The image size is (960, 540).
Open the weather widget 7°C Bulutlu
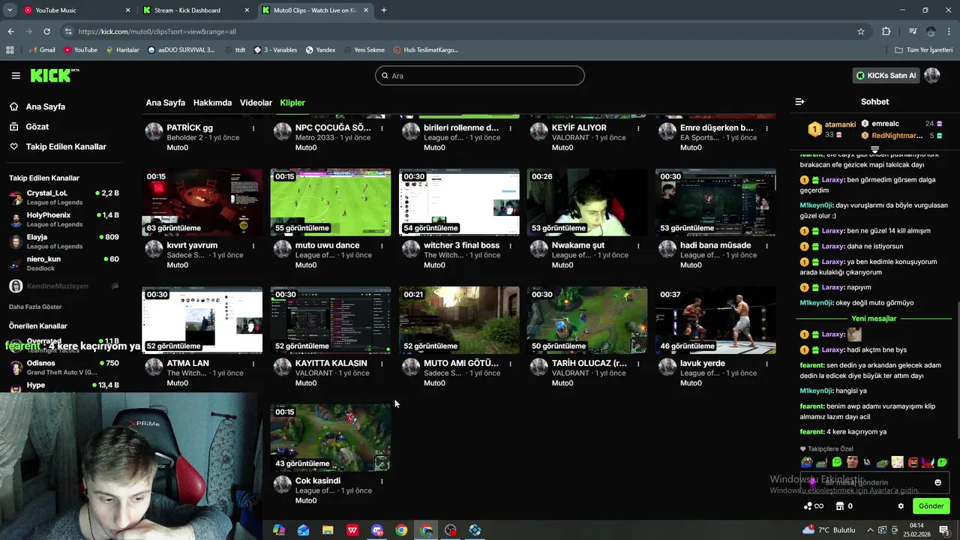click(829, 530)
